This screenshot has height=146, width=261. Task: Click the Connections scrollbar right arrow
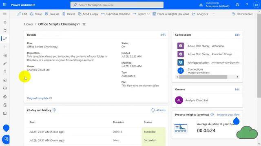[237, 77]
